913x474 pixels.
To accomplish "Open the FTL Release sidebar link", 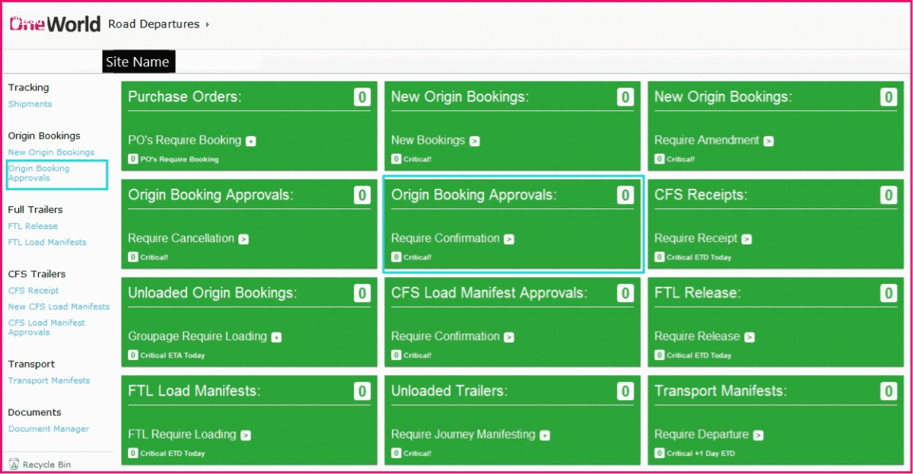I will click(x=33, y=226).
